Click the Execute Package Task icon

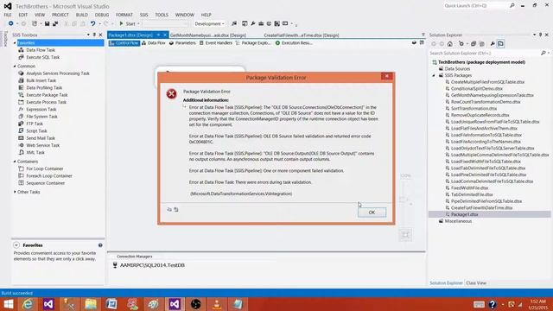click(x=21, y=95)
